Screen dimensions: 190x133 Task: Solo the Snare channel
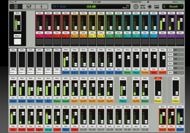click(x=22, y=98)
